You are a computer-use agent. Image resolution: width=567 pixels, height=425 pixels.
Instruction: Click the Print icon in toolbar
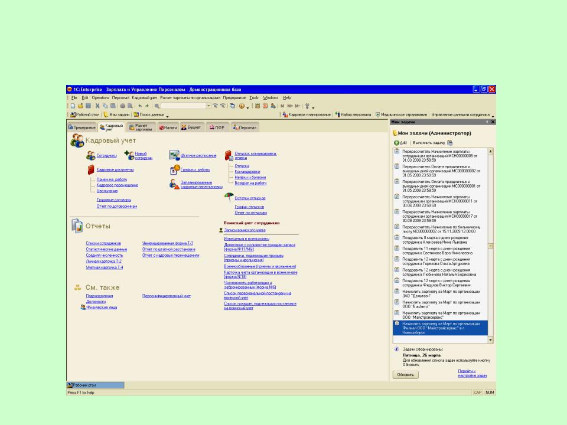pos(123,106)
